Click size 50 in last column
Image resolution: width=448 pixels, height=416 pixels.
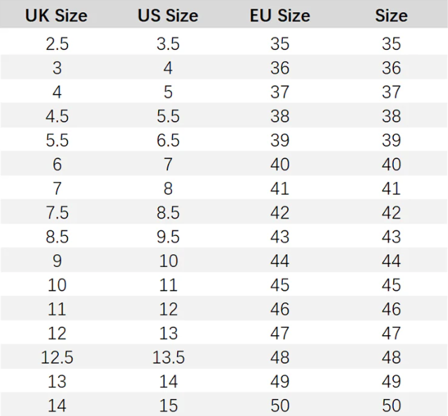391,405
